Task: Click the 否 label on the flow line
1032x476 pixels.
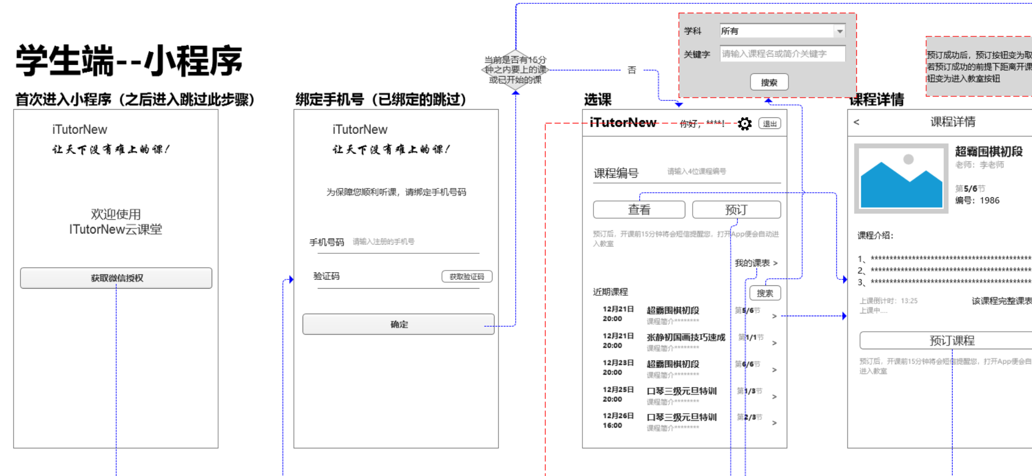Action: (x=632, y=70)
